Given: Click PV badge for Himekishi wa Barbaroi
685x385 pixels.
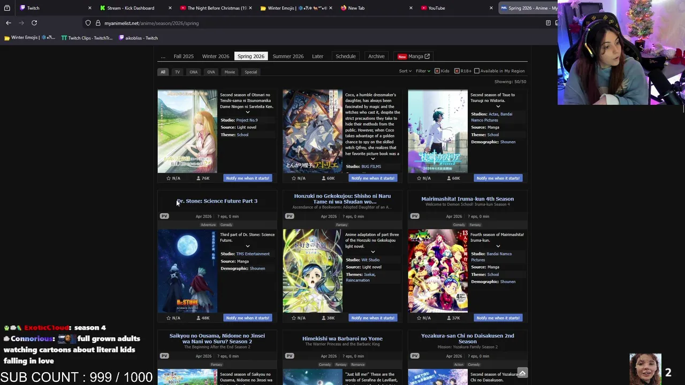Looking at the screenshot, I should (x=290, y=356).
